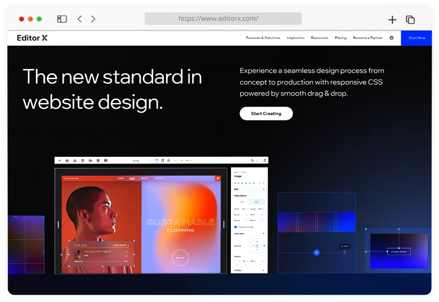This screenshot has width=439, height=302.
Task: Toggle the Scale proportionally checkbox
Action: 235,227
